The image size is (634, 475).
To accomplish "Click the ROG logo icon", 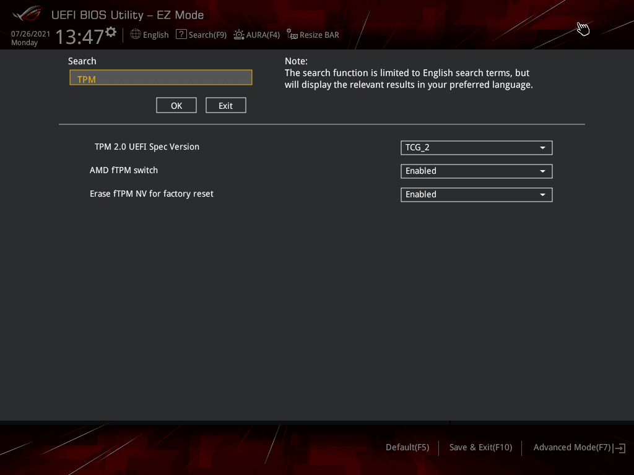I will pyautogui.click(x=27, y=14).
